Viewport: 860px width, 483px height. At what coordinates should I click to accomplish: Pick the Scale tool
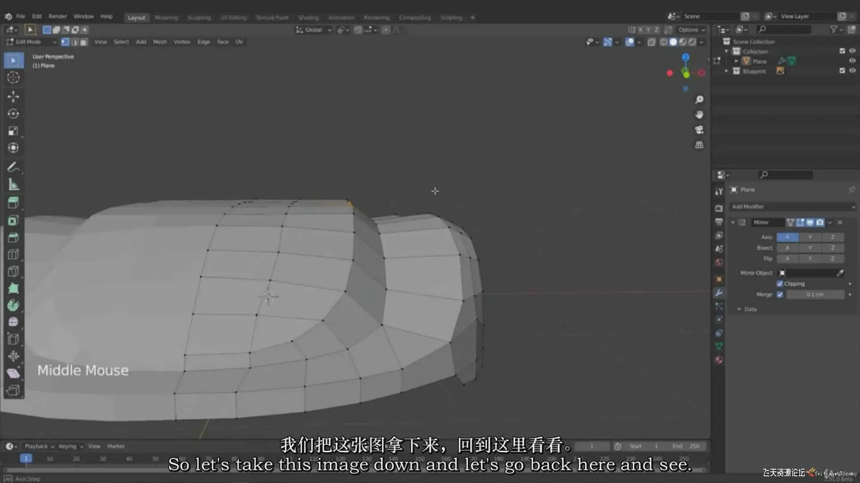coord(13,131)
